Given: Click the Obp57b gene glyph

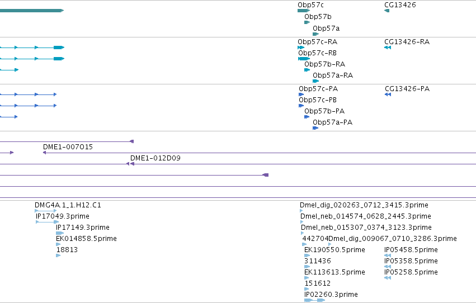Looking at the screenshot, I should [307, 22].
